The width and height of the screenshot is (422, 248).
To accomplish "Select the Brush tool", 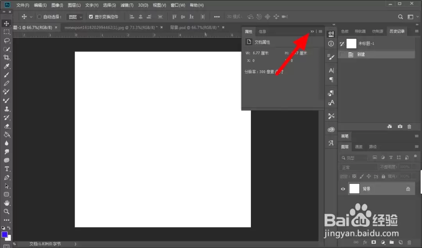I will pos(7,75).
